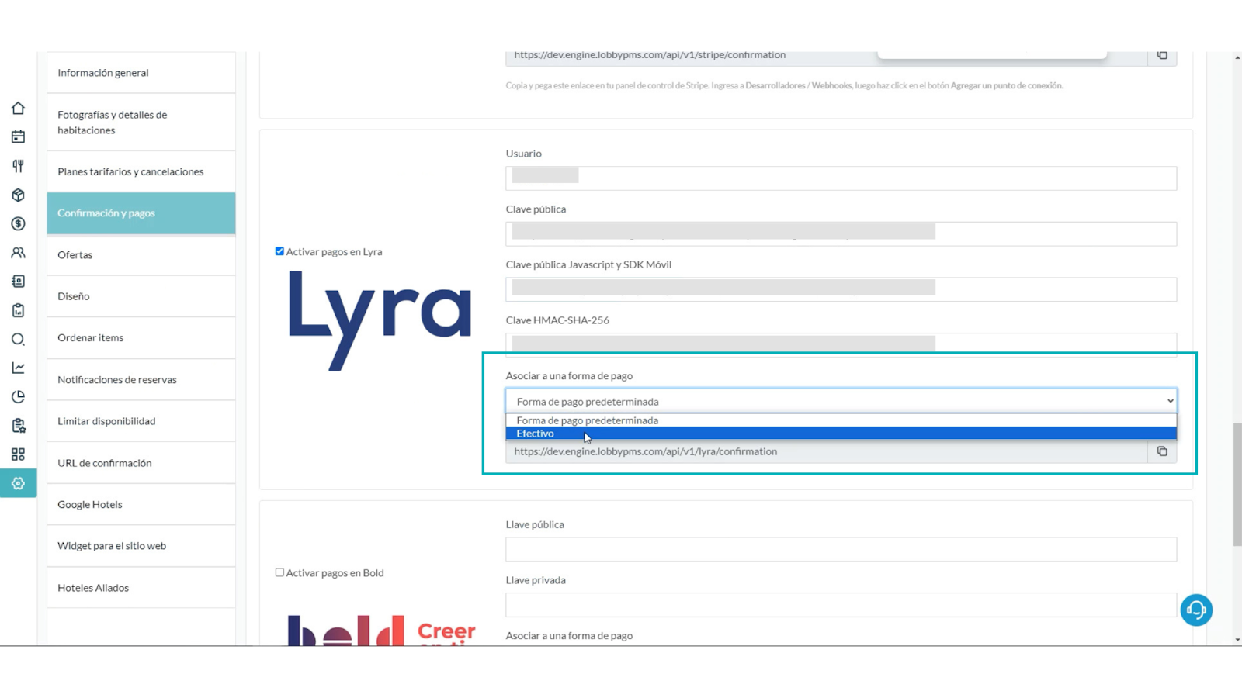Screen dimensions: 1242x698
Task: Click the scrollbar down arrow
Action: tap(1237, 640)
